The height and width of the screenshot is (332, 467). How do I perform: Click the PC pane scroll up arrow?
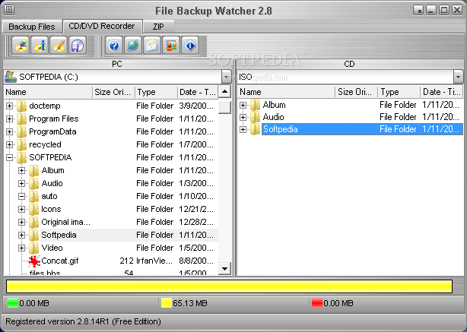pos(224,92)
